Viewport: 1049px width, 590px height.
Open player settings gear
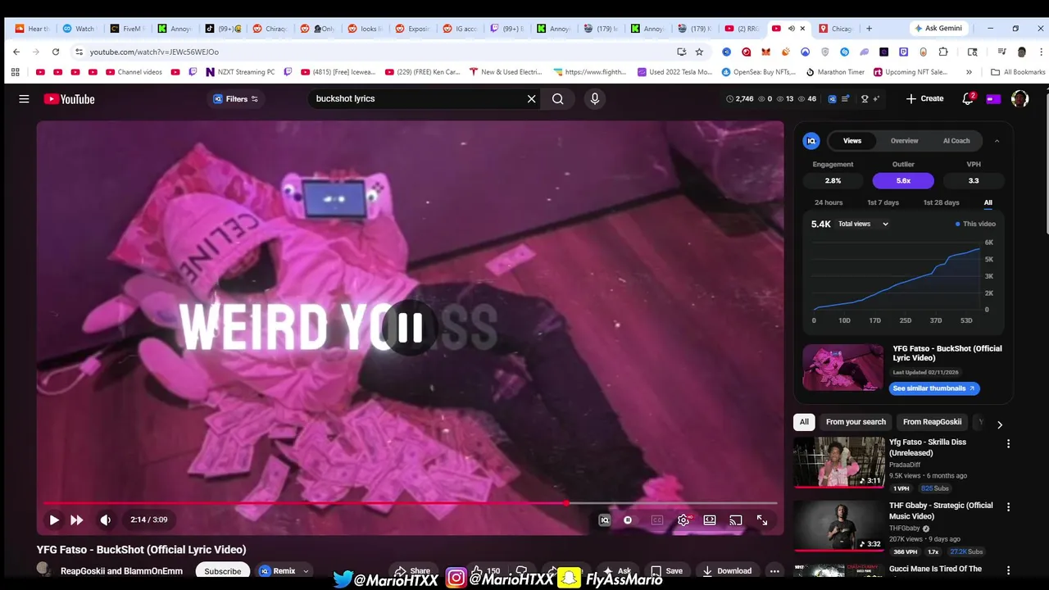point(683,520)
